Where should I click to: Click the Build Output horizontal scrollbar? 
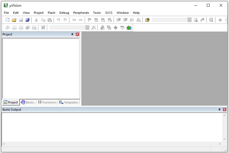[x=111, y=144]
